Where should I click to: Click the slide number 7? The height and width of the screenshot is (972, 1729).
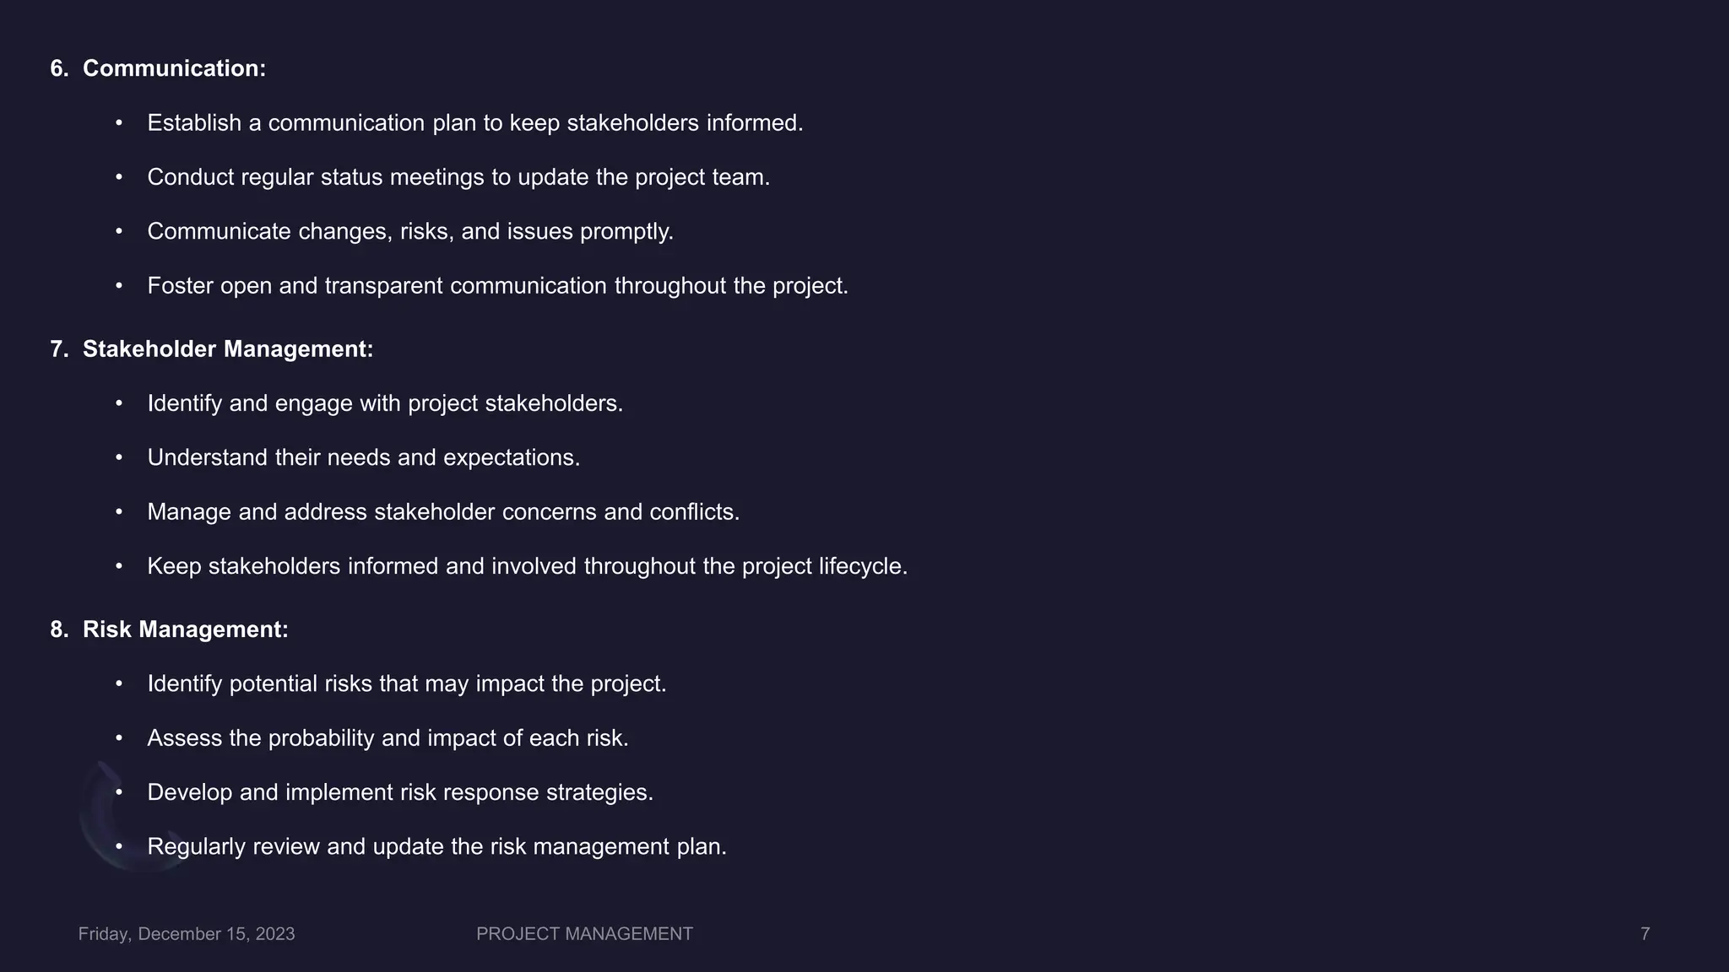[1645, 934]
